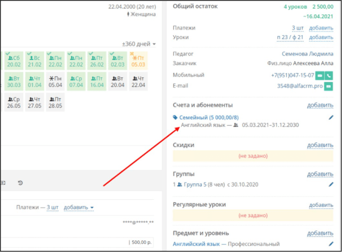Click the email envelope icon beside 3548@alfacrm.pro
342x252 pixels.
coord(328,86)
